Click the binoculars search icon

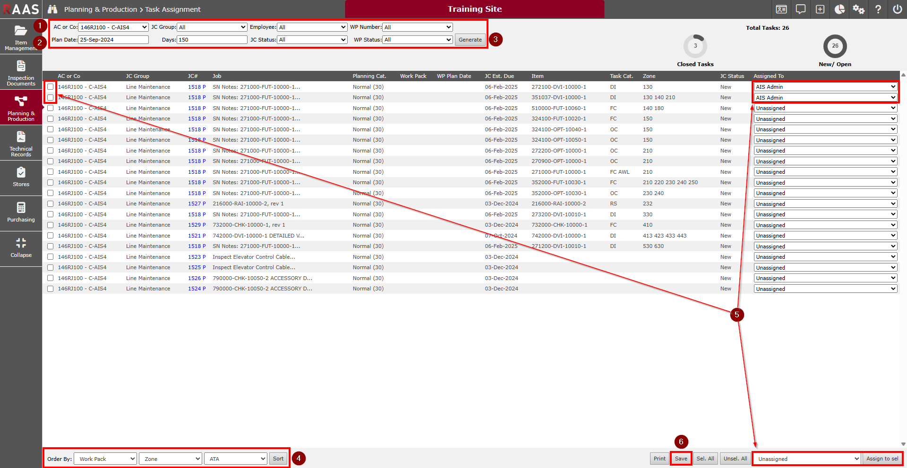click(52, 9)
